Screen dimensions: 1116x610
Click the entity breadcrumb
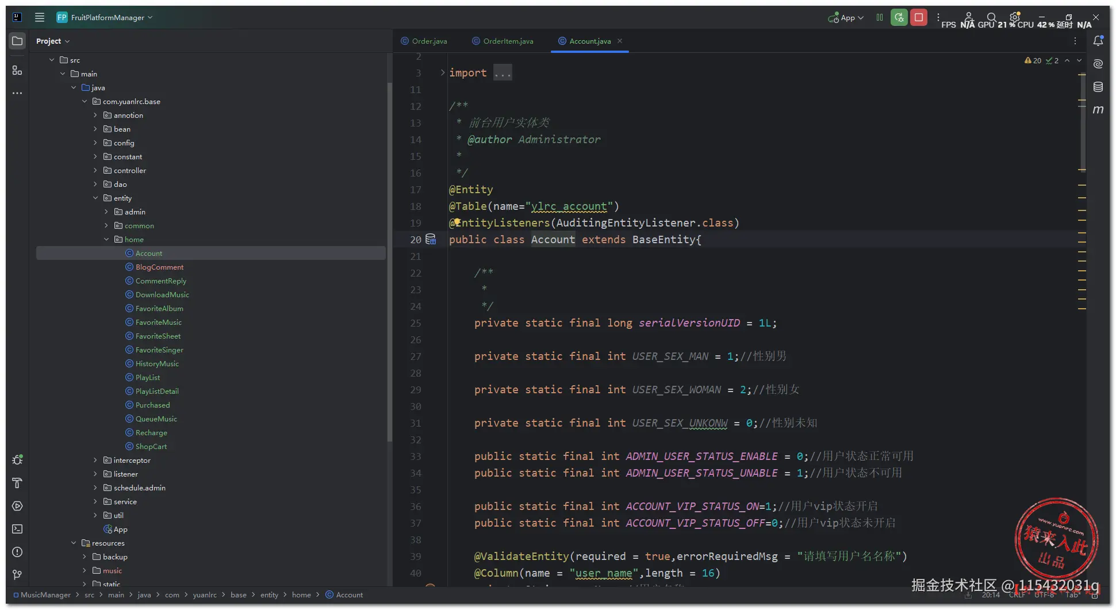point(269,594)
